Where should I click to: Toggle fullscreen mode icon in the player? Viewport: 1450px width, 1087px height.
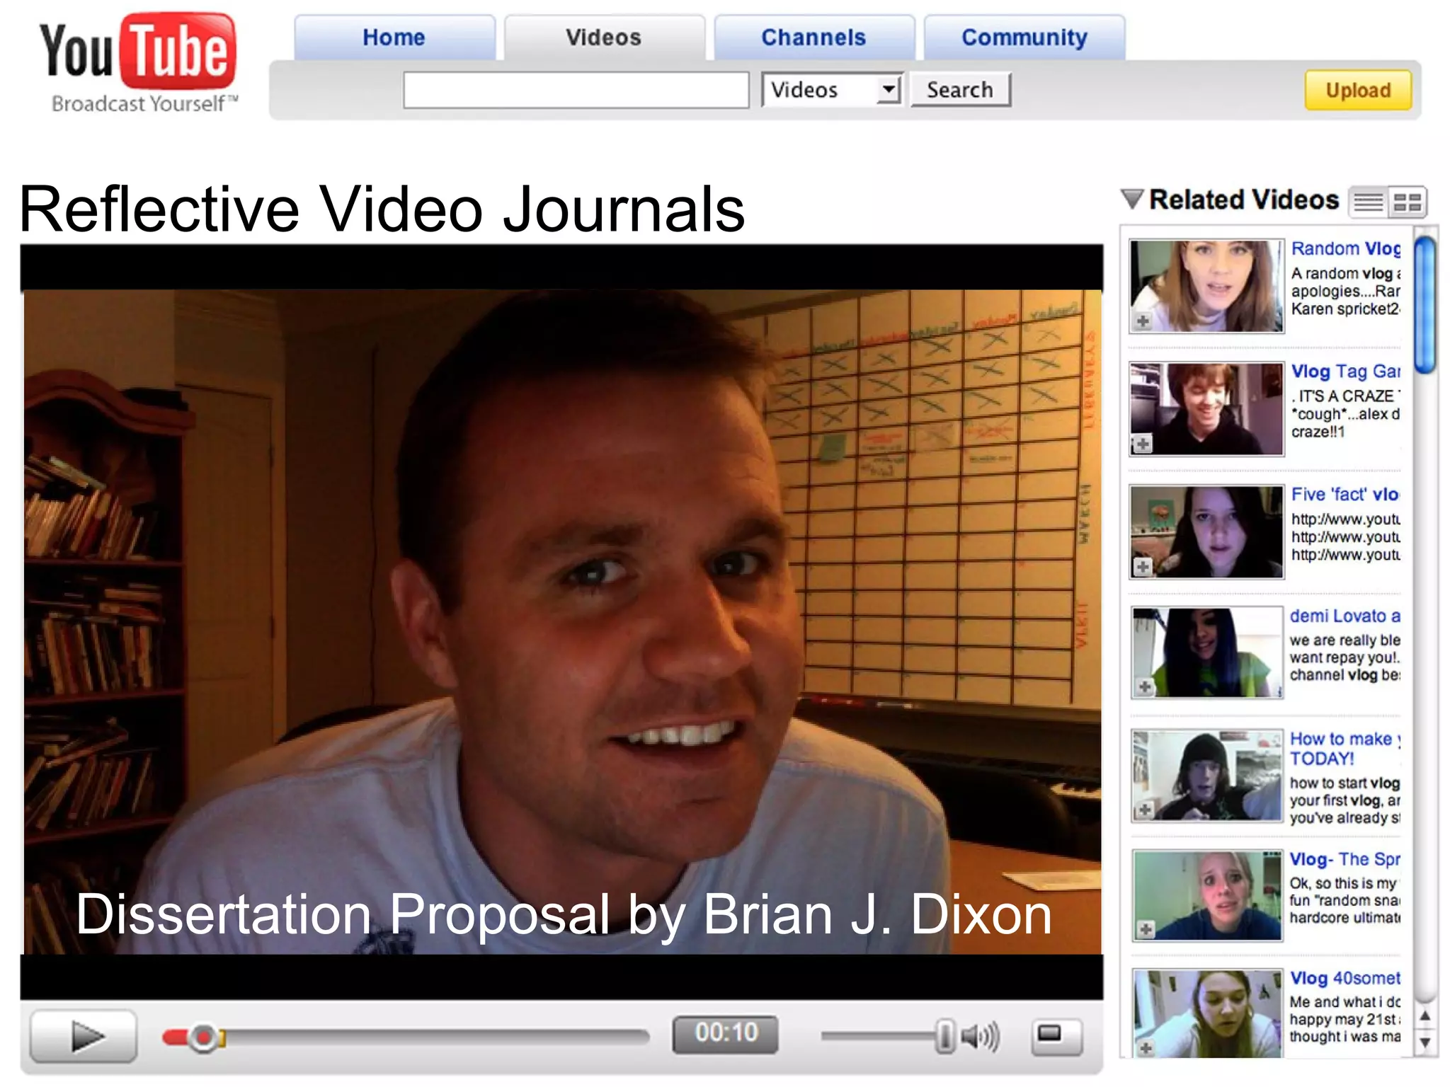point(1056,1036)
